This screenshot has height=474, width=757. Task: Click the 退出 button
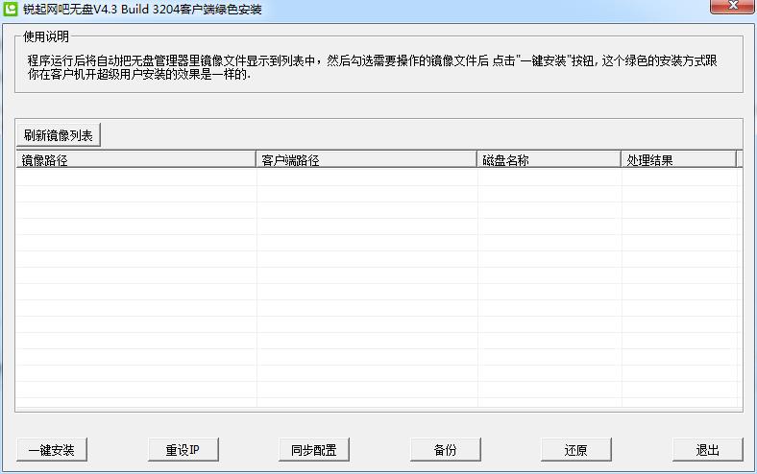point(707,449)
